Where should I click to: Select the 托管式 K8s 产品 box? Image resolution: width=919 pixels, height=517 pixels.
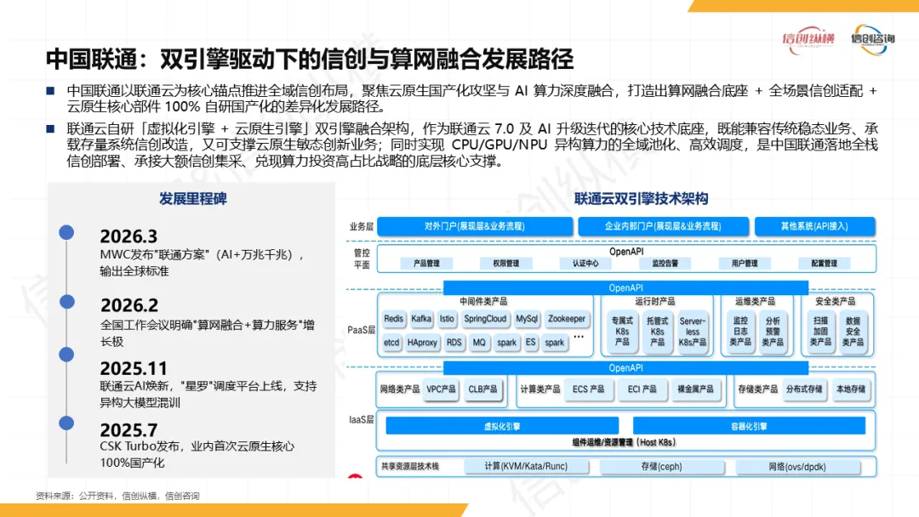click(657, 332)
